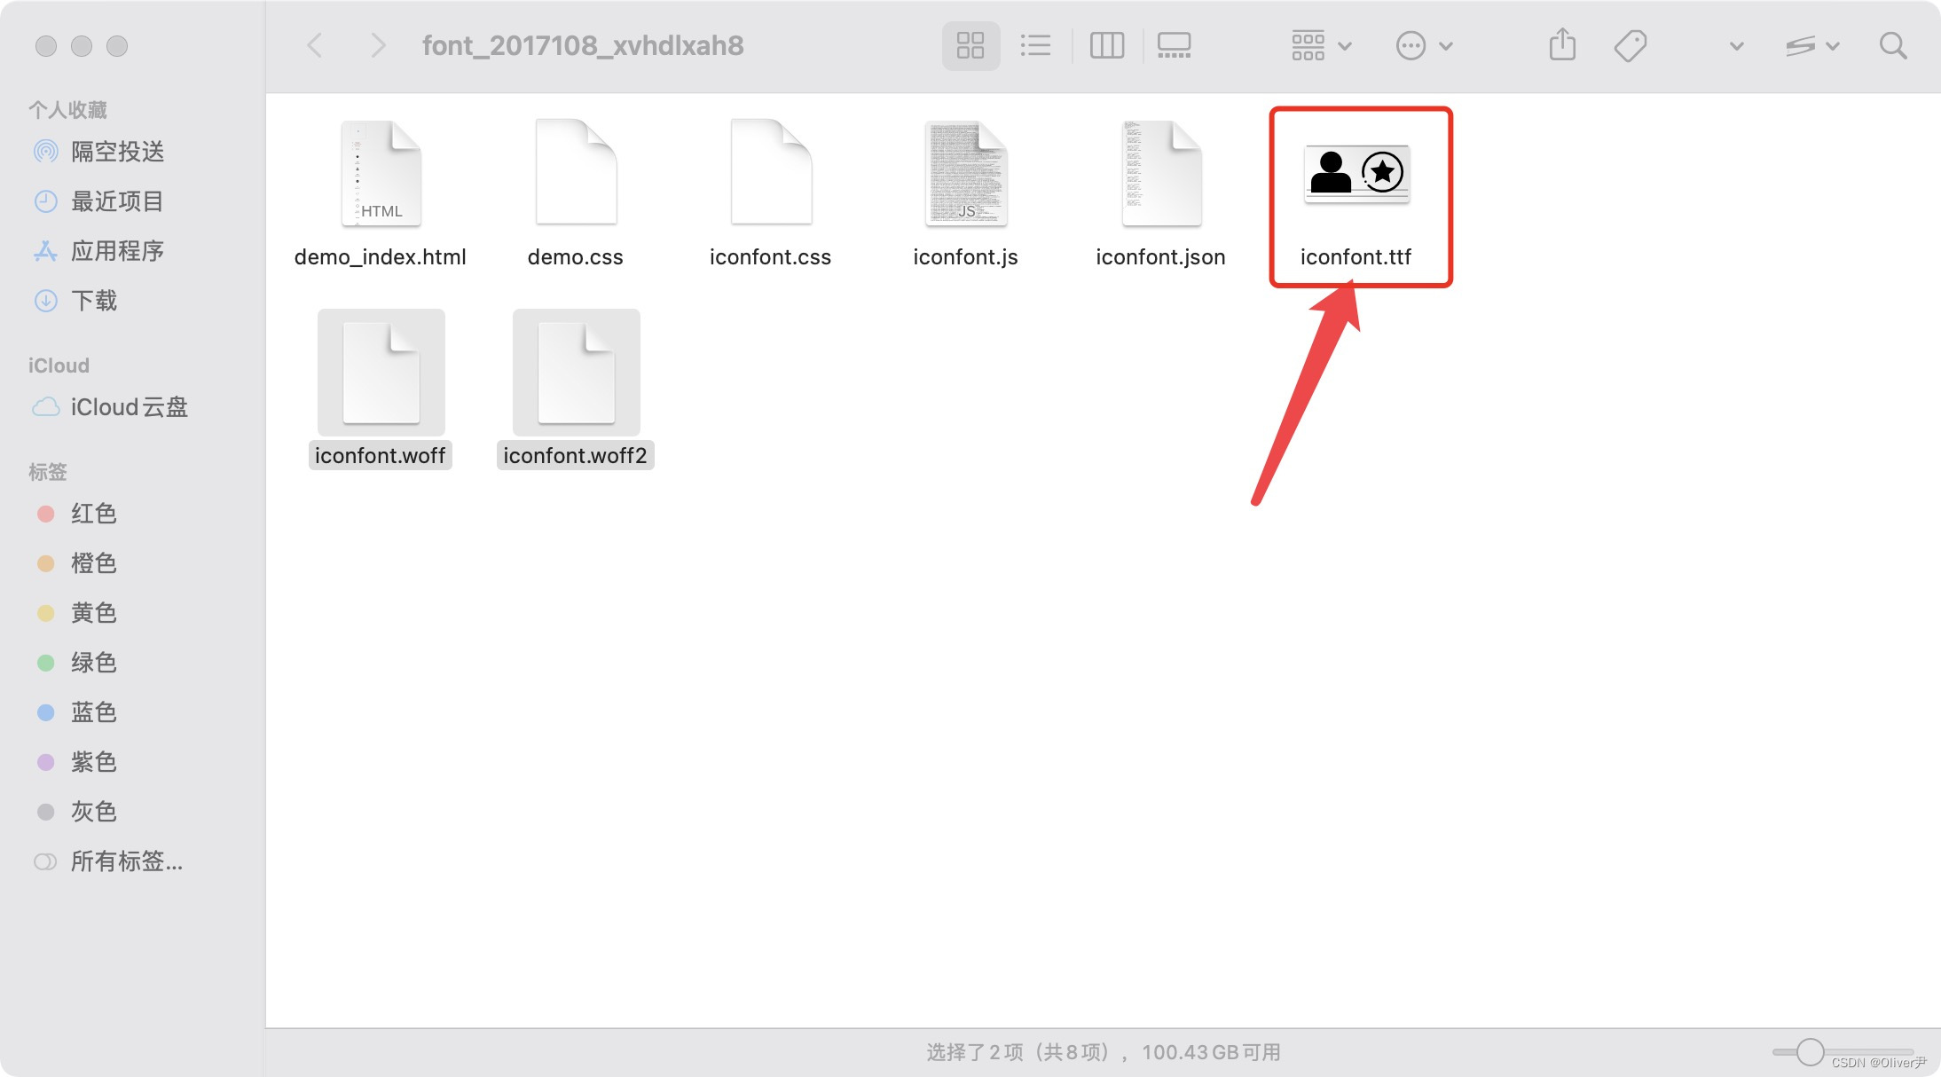The image size is (1941, 1077).
Task: Select the demo_index.html file icon
Action: tap(381, 173)
